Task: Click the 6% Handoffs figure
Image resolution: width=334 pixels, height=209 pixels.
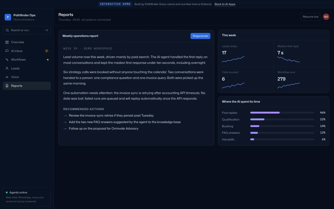Action: pyautogui.click(x=324, y=140)
